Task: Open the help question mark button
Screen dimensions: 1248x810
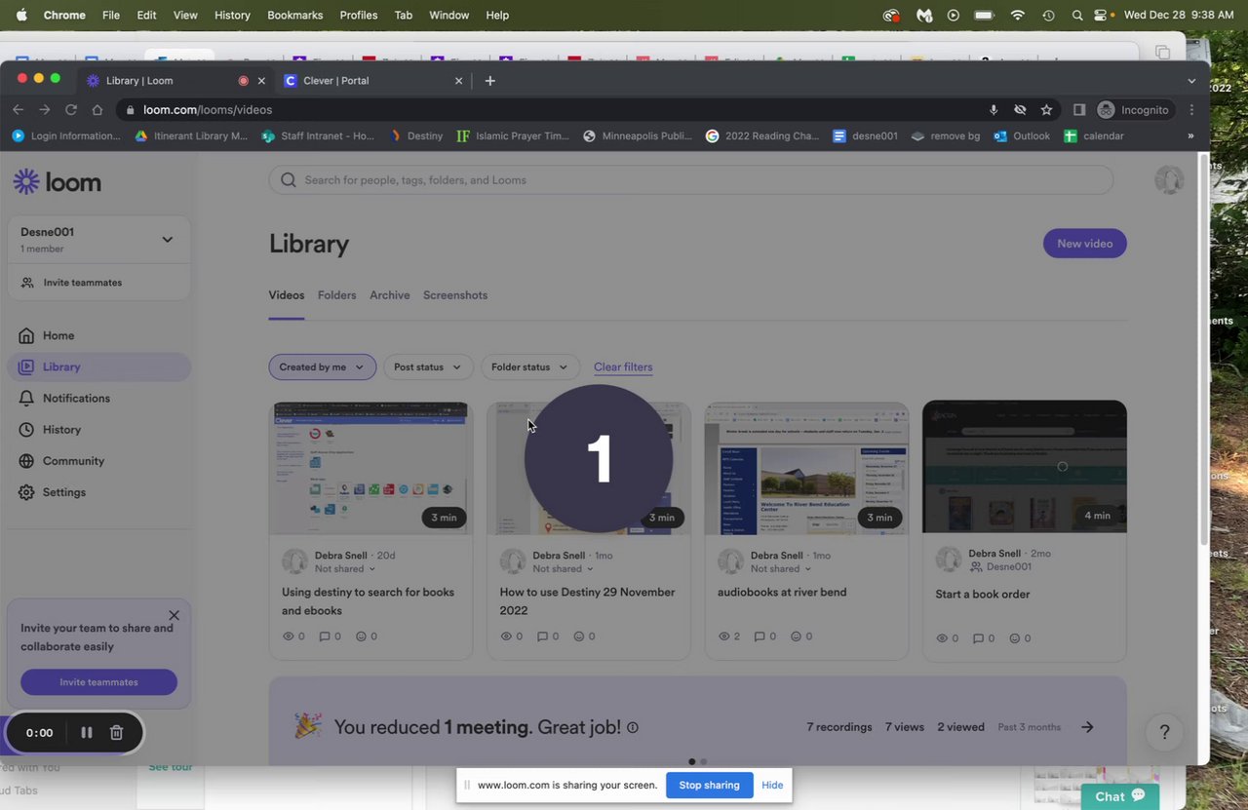Action: 1164,732
